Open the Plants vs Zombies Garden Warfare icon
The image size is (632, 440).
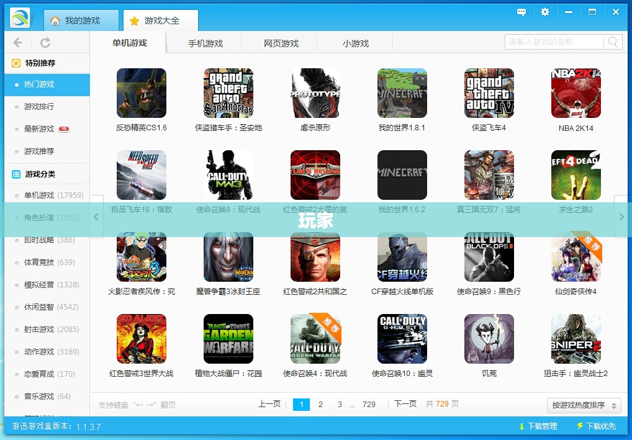pyautogui.click(x=228, y=339)
